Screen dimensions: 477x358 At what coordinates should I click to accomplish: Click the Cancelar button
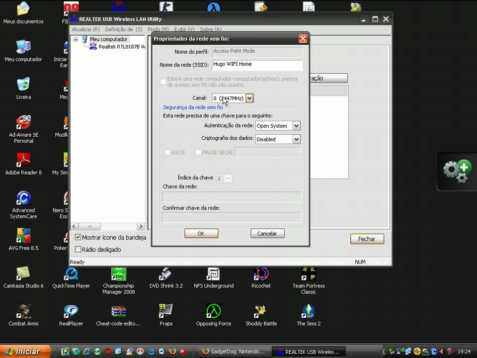coord(267,234)
